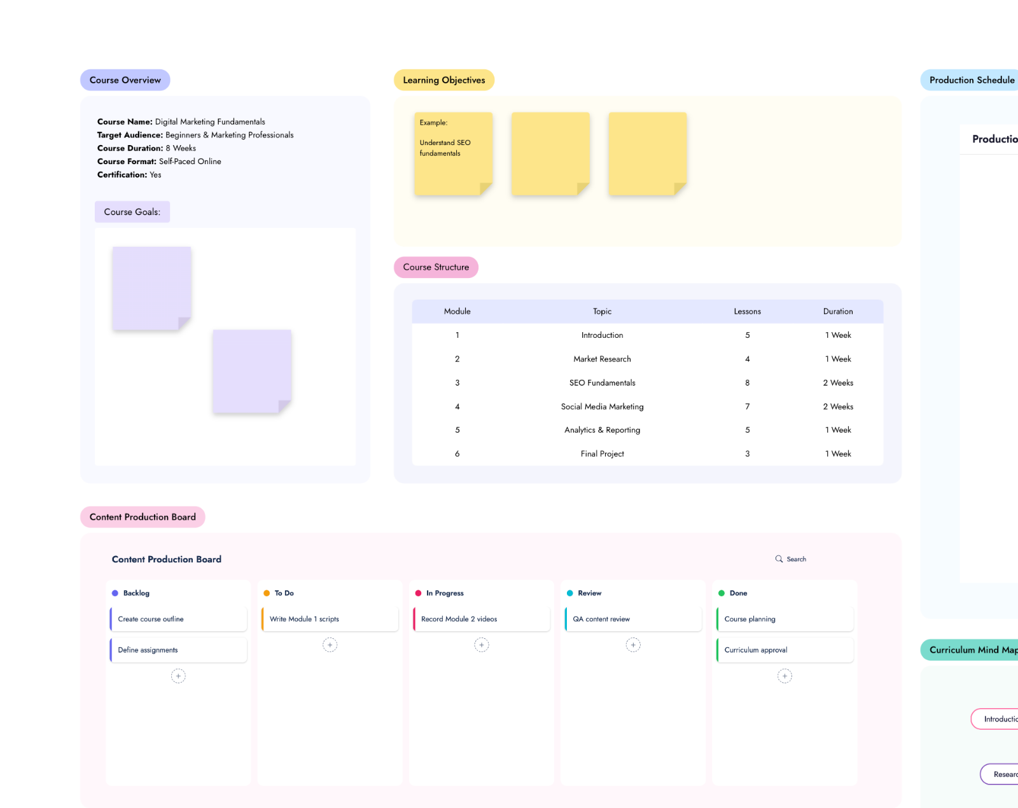Add a card under Review column
This screenshot has height=808, width=1018.
[633, 645]
